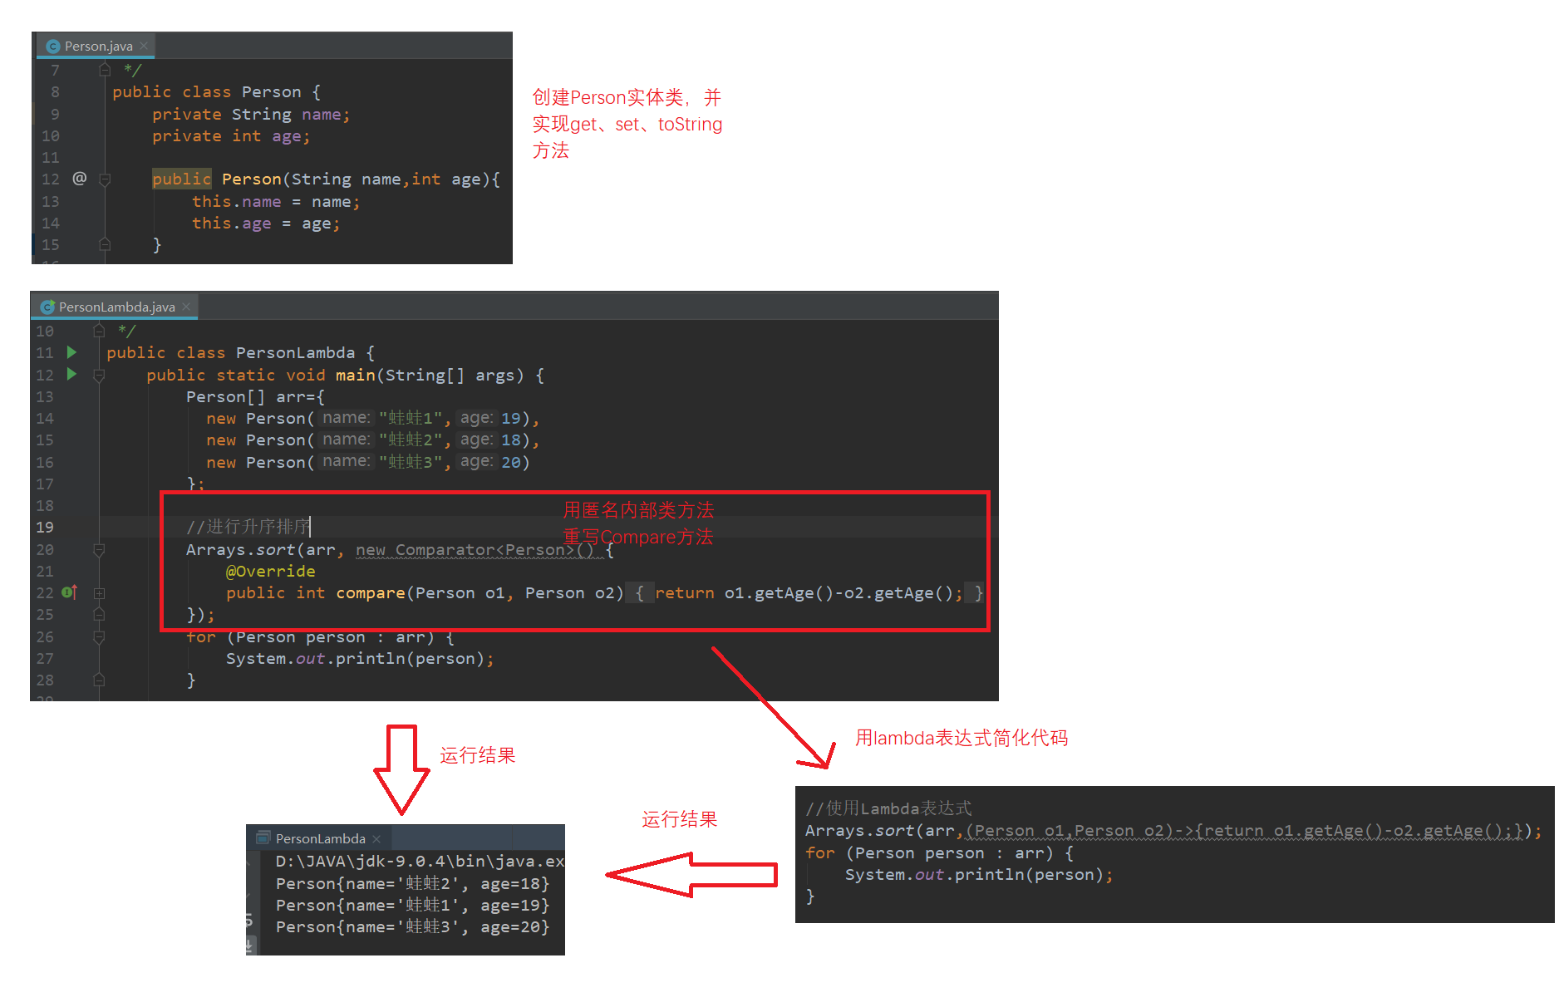The height and width of the screenshot is (1007, 1564).
Task: Click the run arrow beside the main method
Action: [71, 376]
